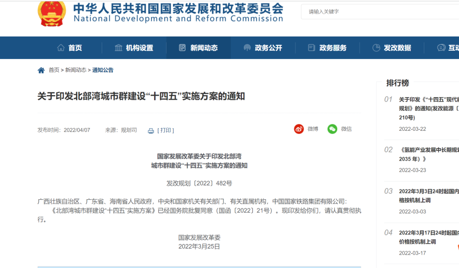Screen dimensions: 459x268
Task: Share the article via WeChat icon
Action: point(332,129)
